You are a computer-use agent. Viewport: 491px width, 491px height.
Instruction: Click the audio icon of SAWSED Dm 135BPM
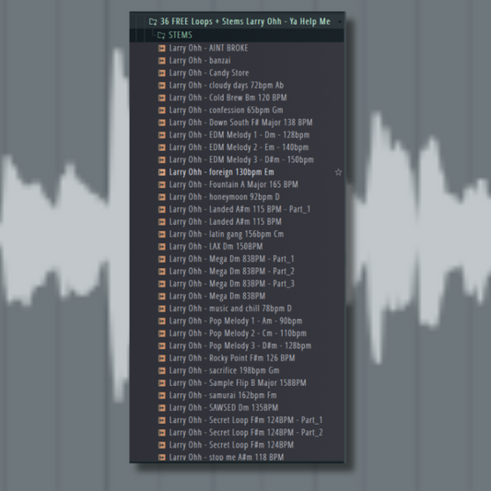tap(161, 408)
